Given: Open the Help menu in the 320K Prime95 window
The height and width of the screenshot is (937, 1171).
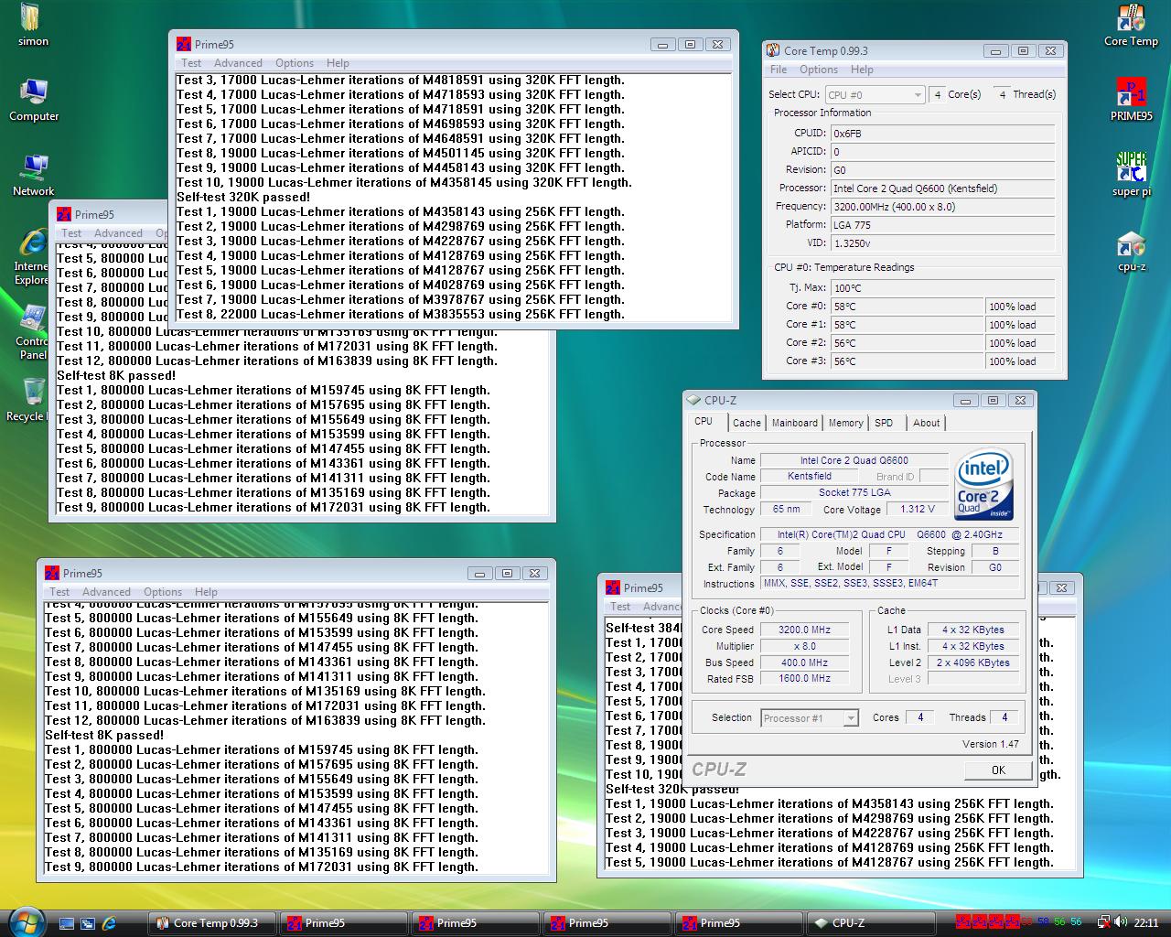Looking at the screenshot, I should [338, 63].
